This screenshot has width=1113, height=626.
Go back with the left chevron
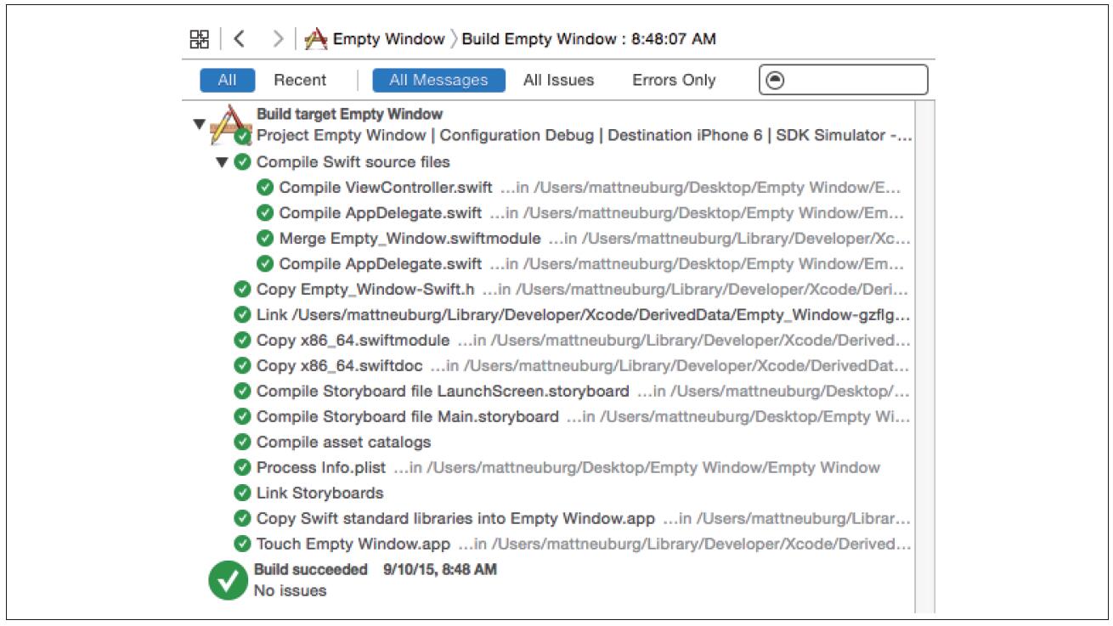point(240,39)
